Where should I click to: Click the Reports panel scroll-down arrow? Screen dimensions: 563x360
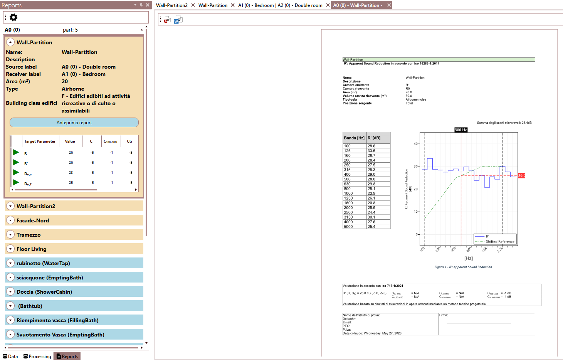pyautogui.click(x=146, y=343)
